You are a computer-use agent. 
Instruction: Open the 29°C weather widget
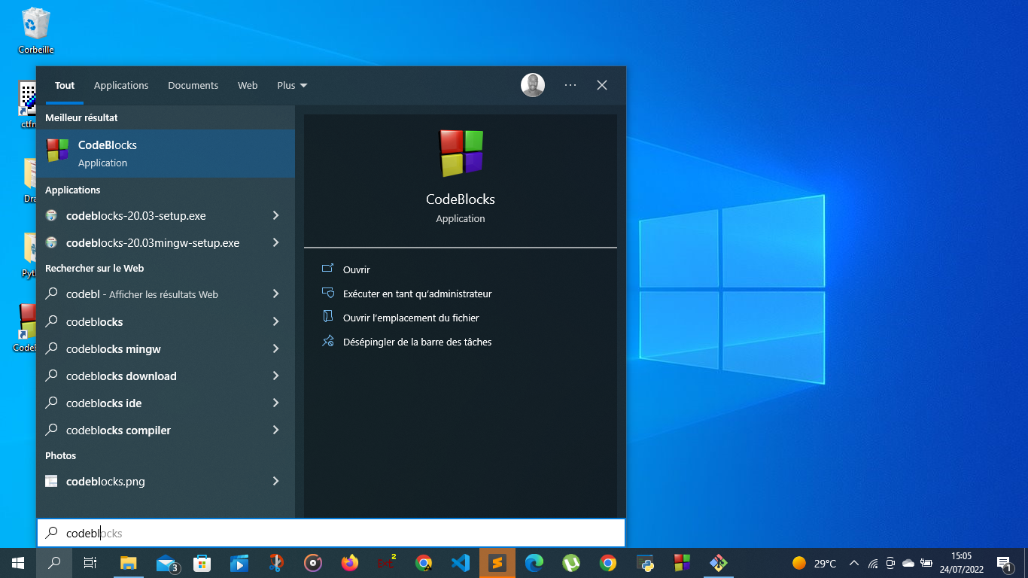(x=814, y=563)
